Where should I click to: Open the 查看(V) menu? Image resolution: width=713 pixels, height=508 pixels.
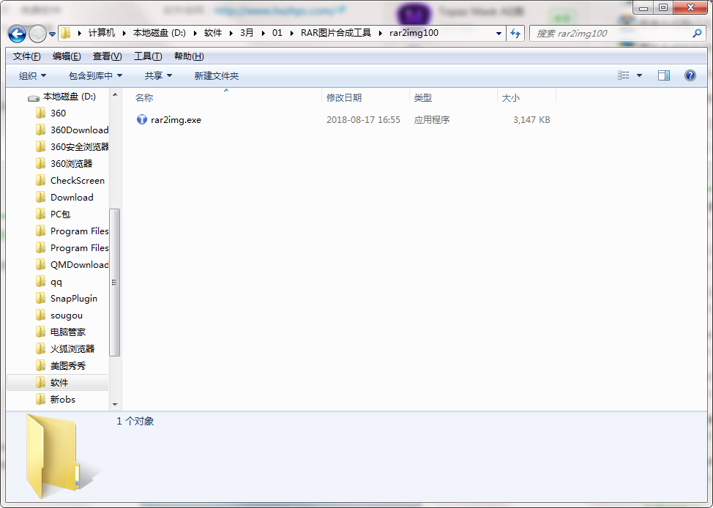click(108, 56)
